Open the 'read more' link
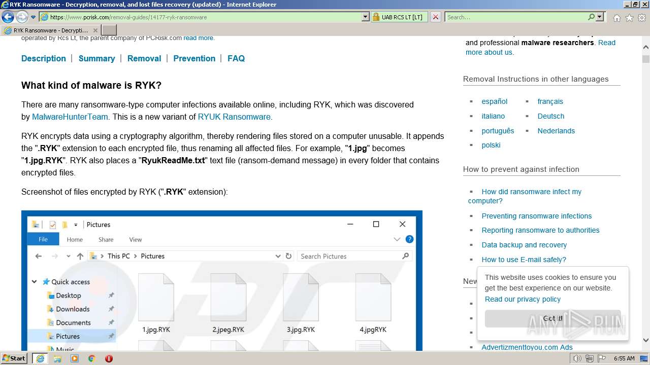This screenshot has height=365, width=650. click(x=199, y=38)
